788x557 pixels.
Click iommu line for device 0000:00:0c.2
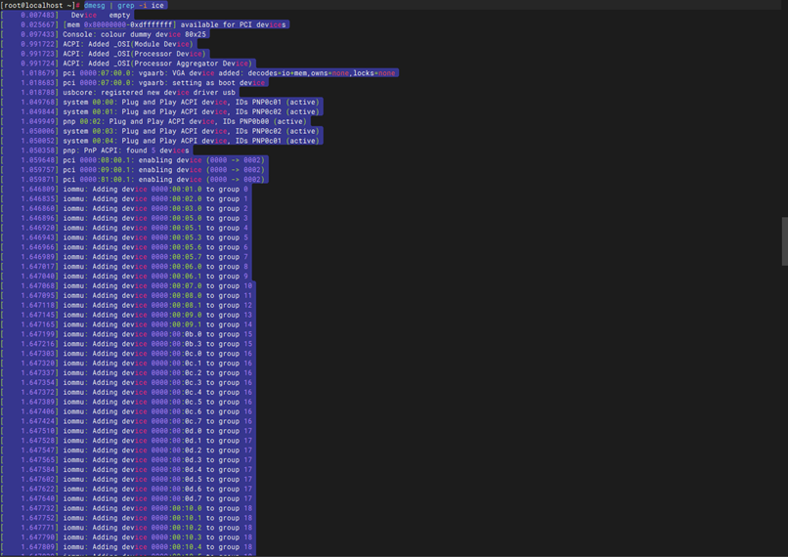point(128,372)
